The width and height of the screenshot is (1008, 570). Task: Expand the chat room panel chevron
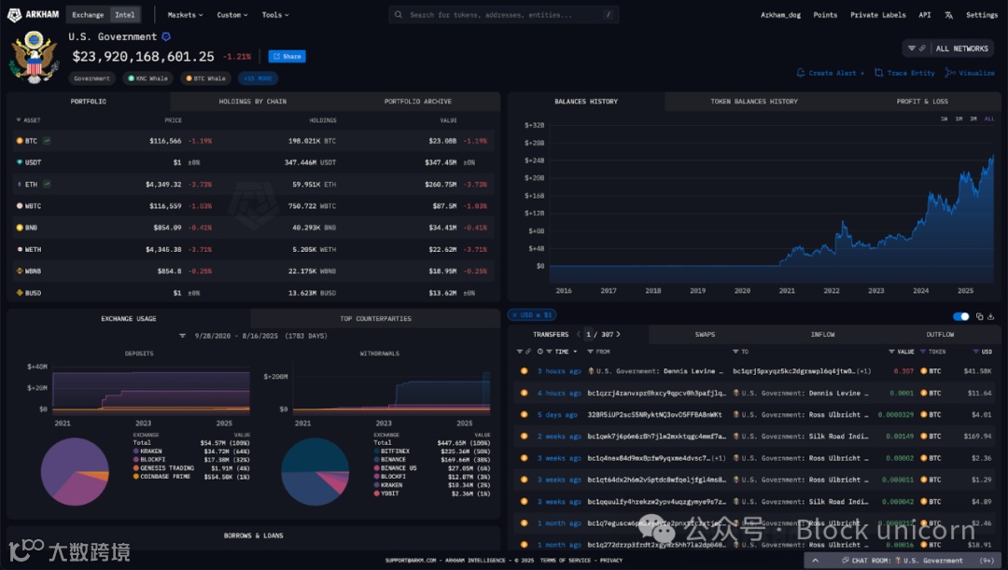(x=815, y=561)
